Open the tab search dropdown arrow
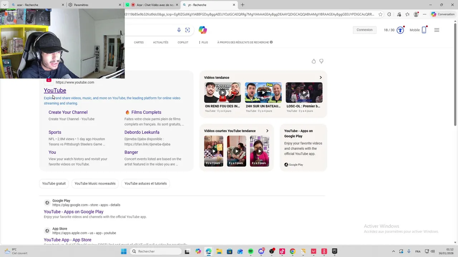Viewport: 458px width, 257px height. (x=5, y=5)
